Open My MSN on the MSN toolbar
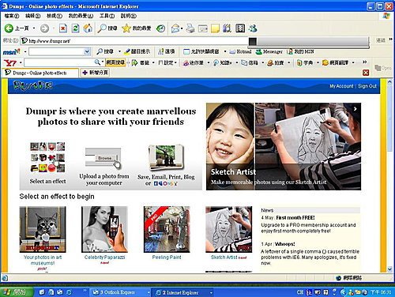Viewport: 395px width, 297px height. point(300,51)
